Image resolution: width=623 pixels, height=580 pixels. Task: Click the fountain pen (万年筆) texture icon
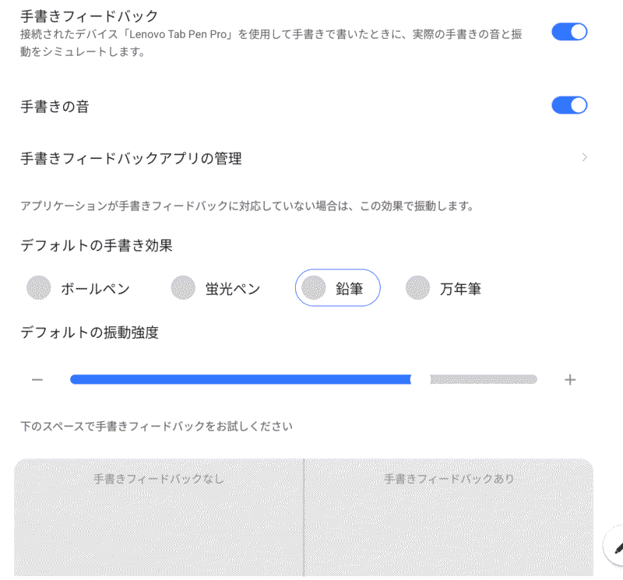(x=417, y=287)
